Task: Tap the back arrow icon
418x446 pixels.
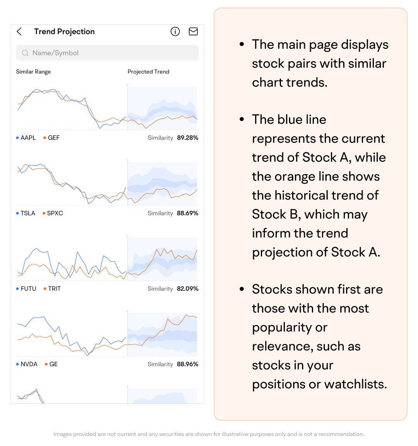Action: point(19,32)
